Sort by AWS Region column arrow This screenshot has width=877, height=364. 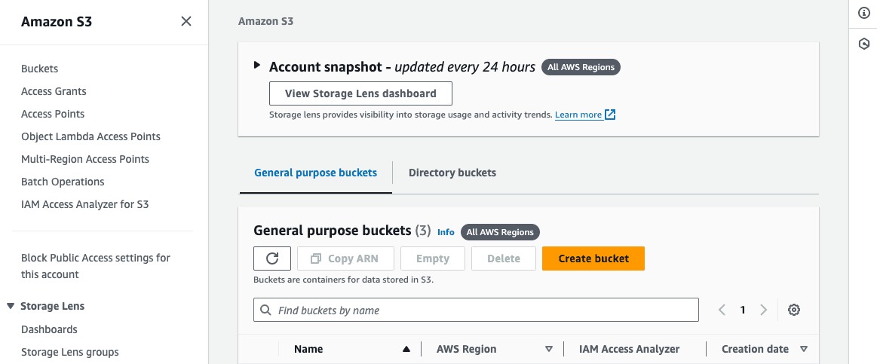point(549,349)
